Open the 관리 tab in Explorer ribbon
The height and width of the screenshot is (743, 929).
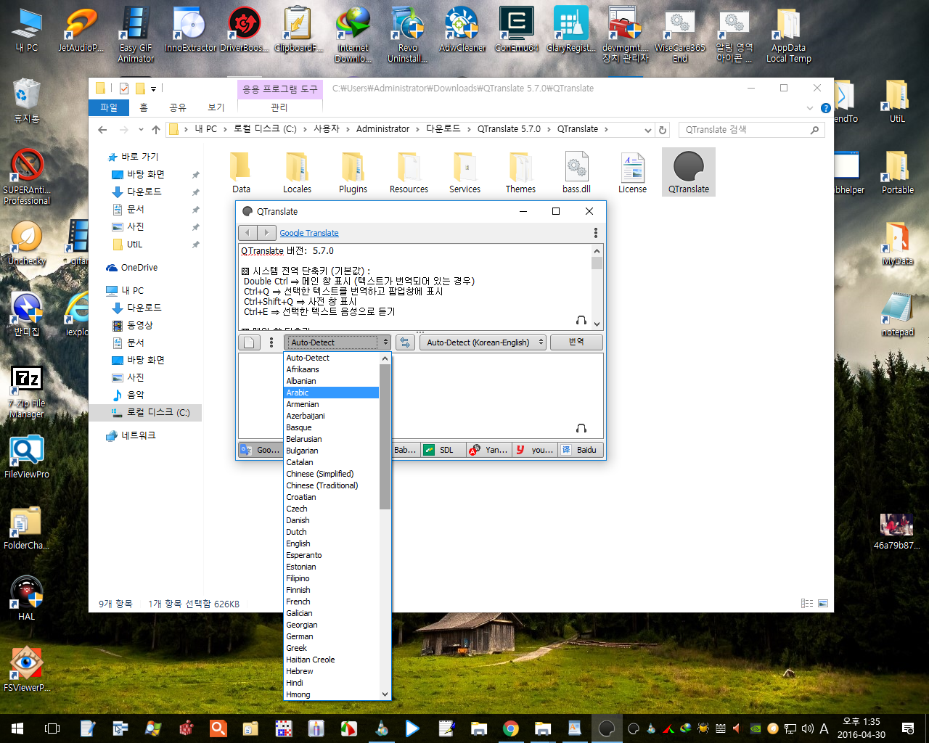coord(279,107)
